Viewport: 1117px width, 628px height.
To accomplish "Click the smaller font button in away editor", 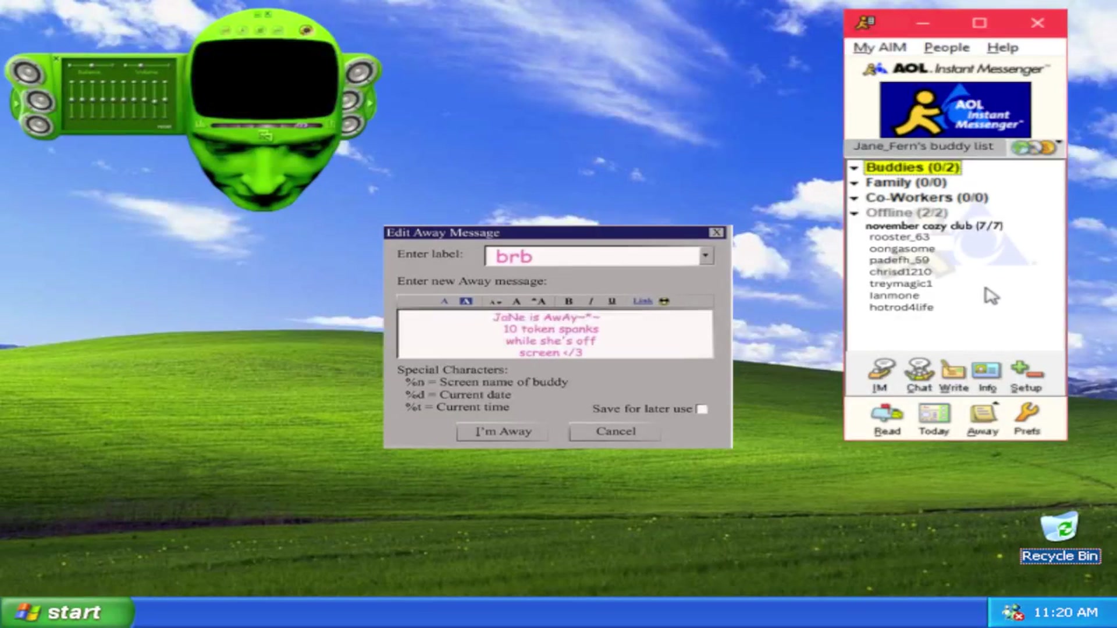I will [x=495, y=301].
